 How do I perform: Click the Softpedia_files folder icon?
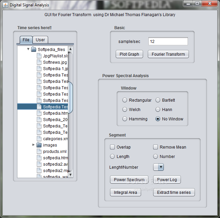tap(34, 49)
